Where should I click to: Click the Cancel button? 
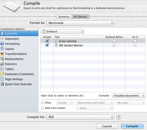point(107,126)
